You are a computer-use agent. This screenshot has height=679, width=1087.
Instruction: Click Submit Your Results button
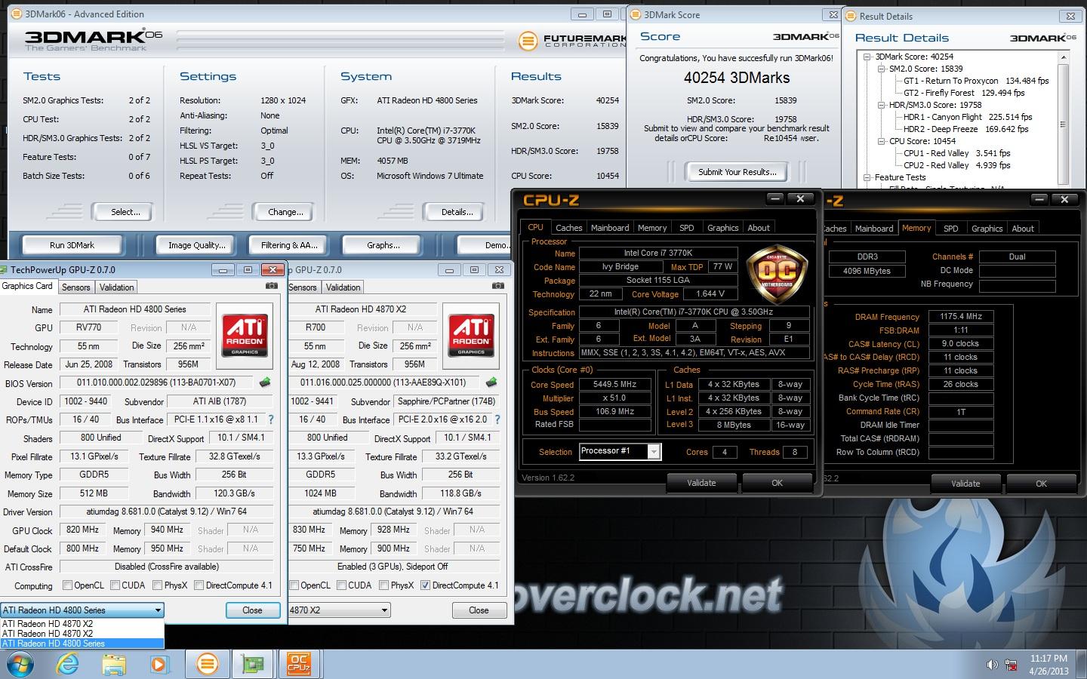click(737, 172)
